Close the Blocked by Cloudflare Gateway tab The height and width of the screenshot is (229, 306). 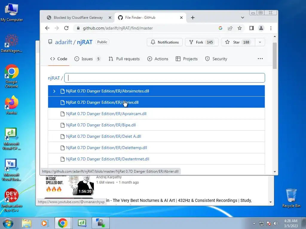110,18
